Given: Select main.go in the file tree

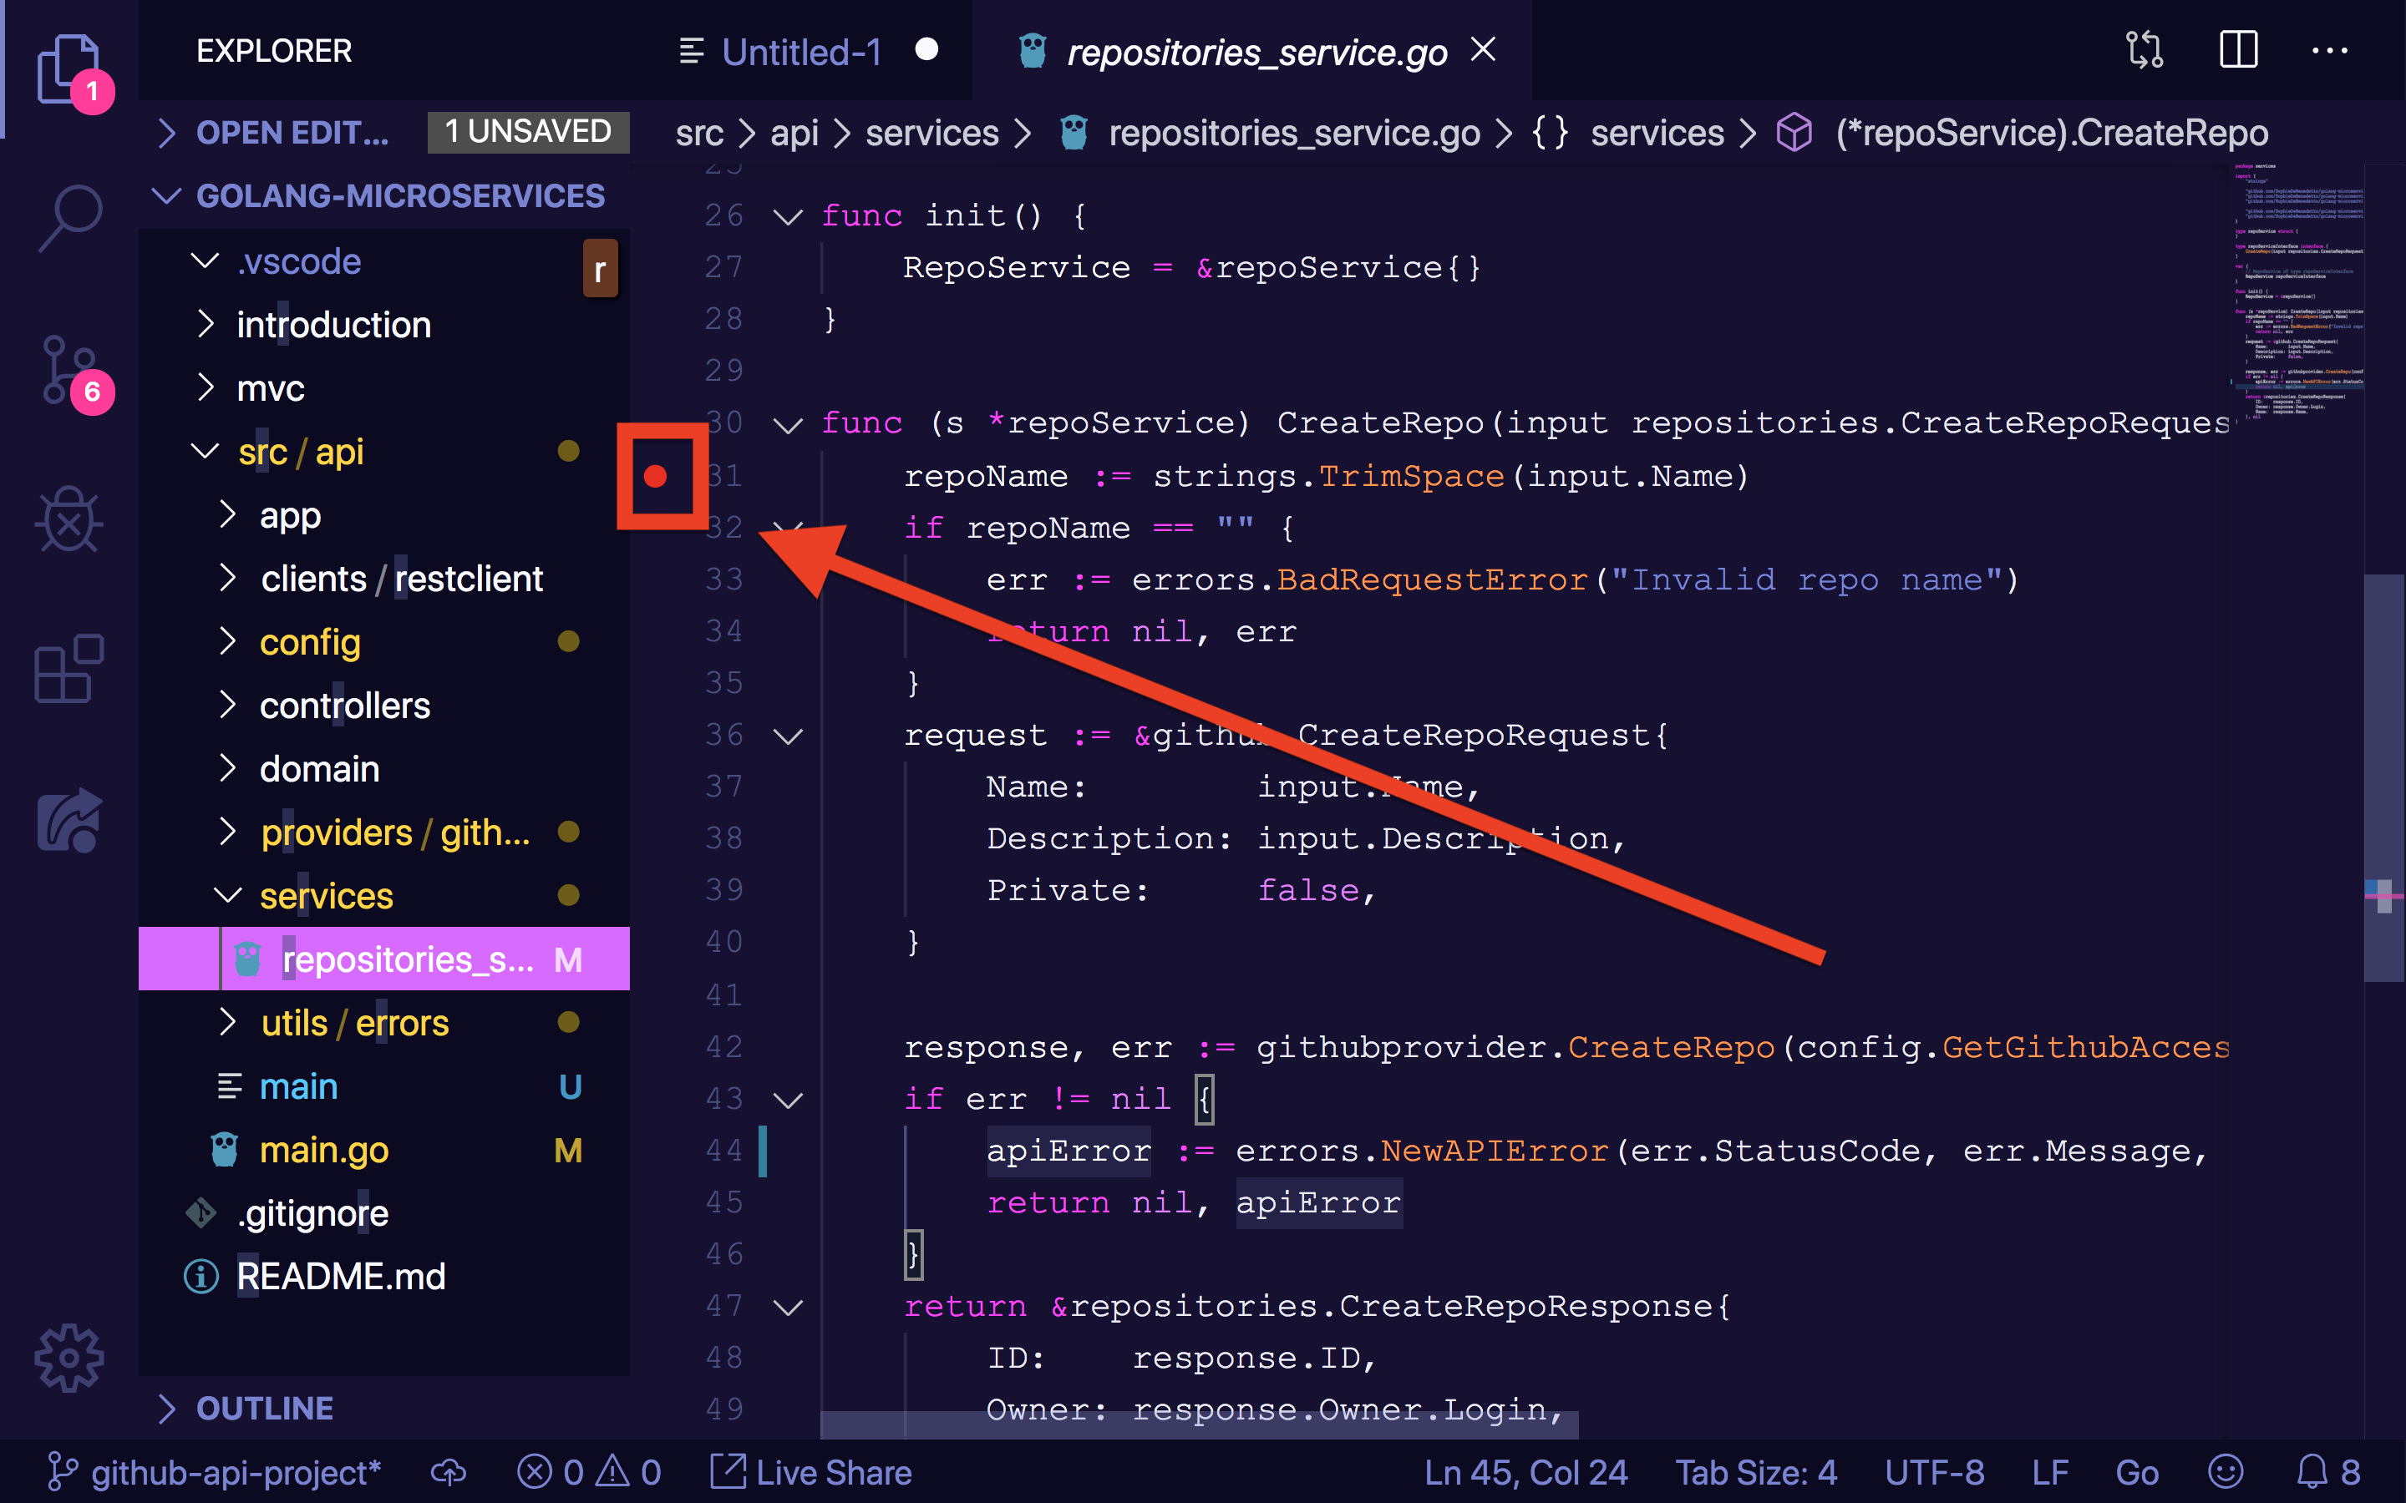Looking at the screenshot, I should 323,1150.
